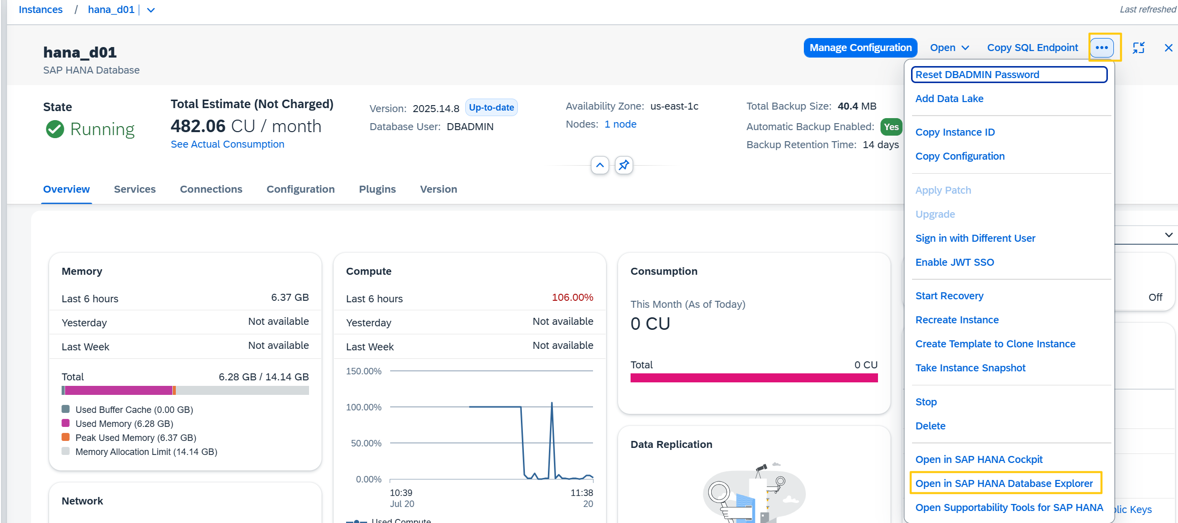
Task: Click the memory Total usage bar
Action: point(185,390)
